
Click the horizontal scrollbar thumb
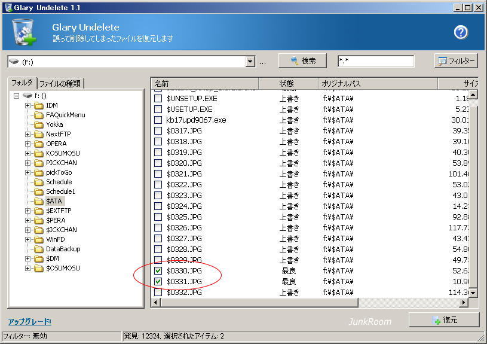pyautogui.click(x=260, y=302)
